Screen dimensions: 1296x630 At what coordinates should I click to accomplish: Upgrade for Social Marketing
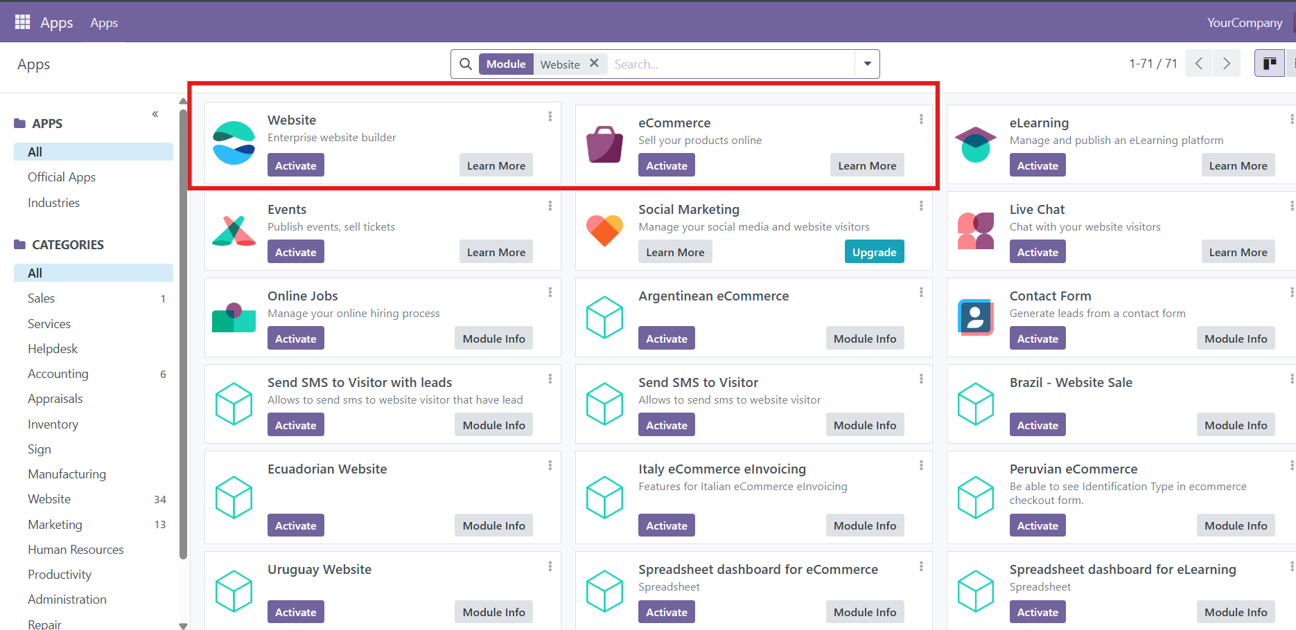874,252
